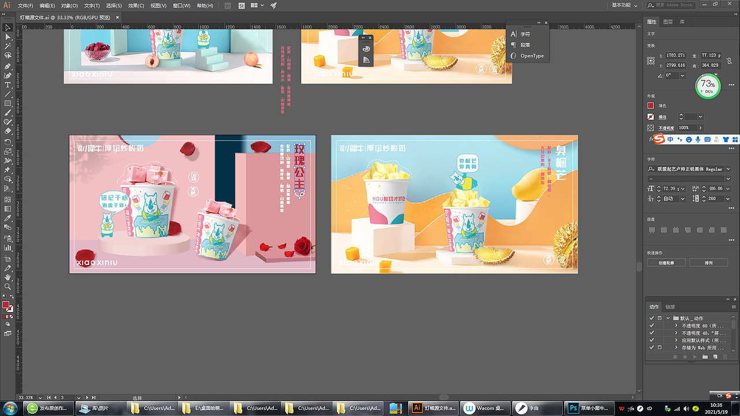This screenshot has width=740, height=416.
Task: Select the Type tool
Action: coord(8,84)
